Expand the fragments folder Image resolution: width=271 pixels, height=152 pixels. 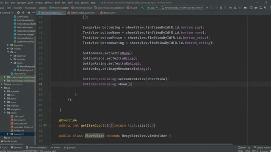click(x=8, y=45)
